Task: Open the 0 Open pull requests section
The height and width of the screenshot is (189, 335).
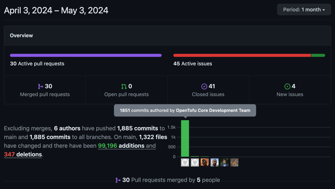Action: pyautogui.click(x=127, y=90)
